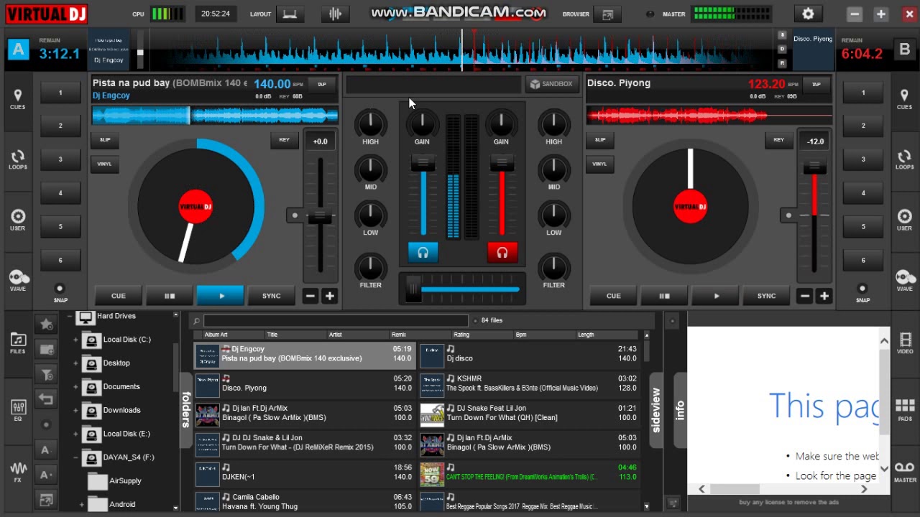Toggle Key lock on left deck
This screenshot has height=517, width=920.
pos(284,140)
